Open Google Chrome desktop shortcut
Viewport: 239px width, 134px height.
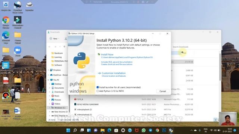point(6,22)
